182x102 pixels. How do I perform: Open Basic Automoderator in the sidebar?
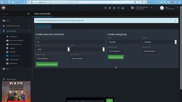pos(16,41)
